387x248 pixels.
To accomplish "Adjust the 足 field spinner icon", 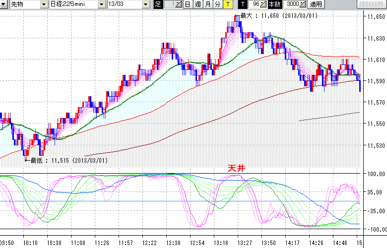I will point(179,4).
